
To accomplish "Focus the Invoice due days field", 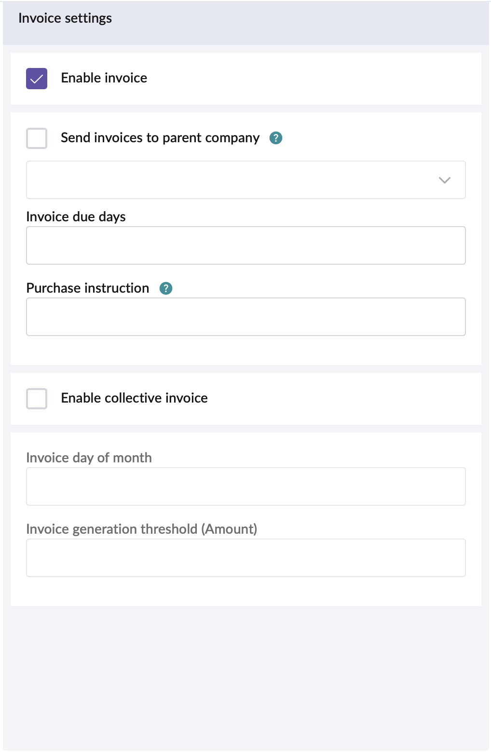I will click(245, 245).
